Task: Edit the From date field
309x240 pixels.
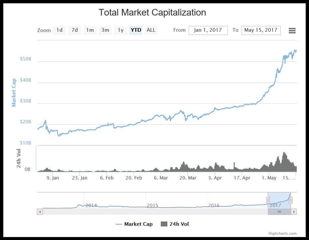Action: point(208,30)
